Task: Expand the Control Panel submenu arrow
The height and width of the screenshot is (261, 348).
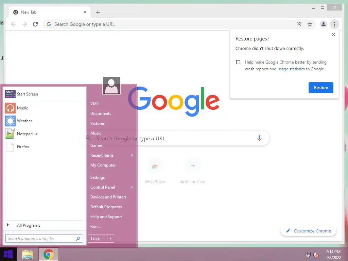Action: point(132,187)
